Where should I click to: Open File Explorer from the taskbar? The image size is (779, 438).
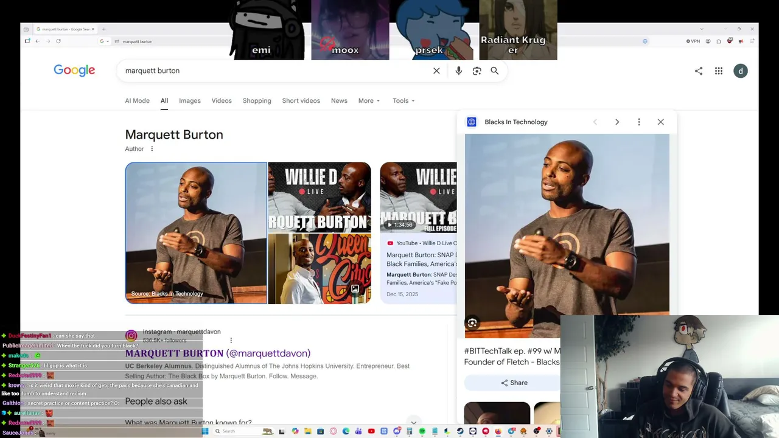[307, 431]
